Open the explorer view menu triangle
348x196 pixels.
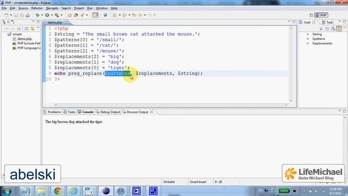click(38, 28)
